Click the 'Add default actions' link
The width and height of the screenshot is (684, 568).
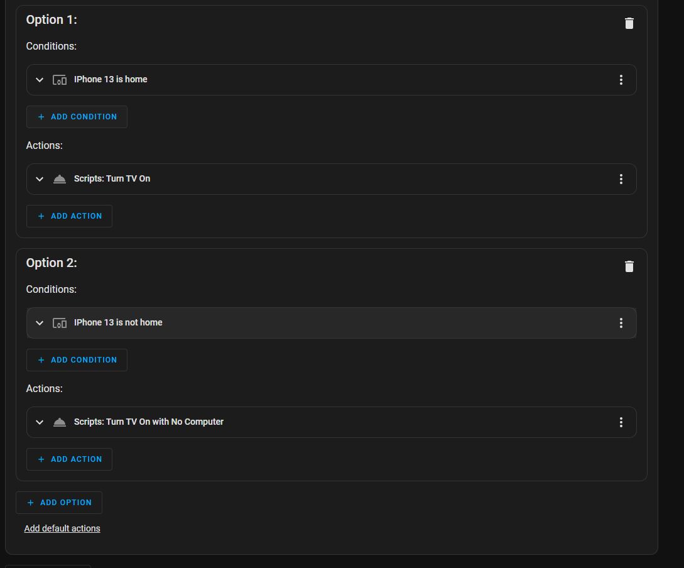[62, 528]
